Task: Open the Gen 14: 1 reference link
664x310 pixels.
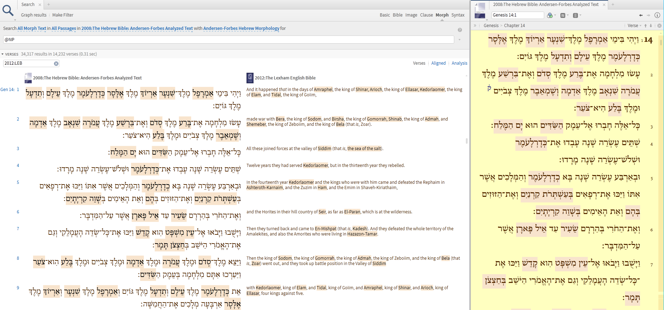Action: [10, 90]
